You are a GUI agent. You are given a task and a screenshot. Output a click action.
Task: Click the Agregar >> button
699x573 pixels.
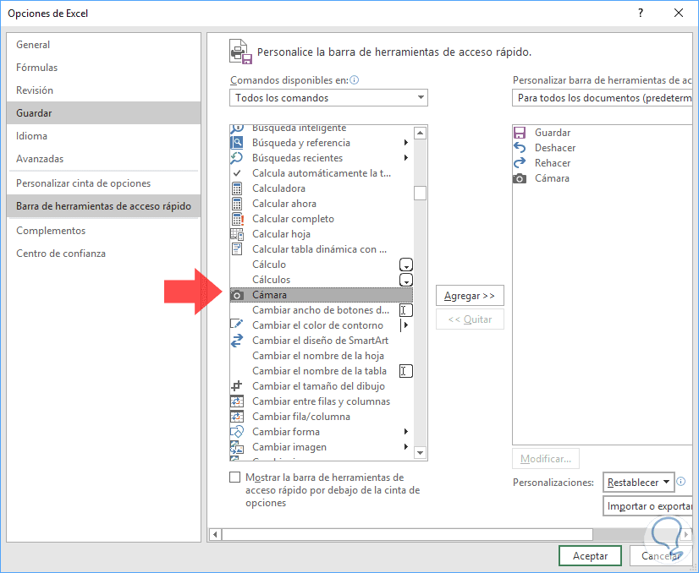(x=470, y=296)
